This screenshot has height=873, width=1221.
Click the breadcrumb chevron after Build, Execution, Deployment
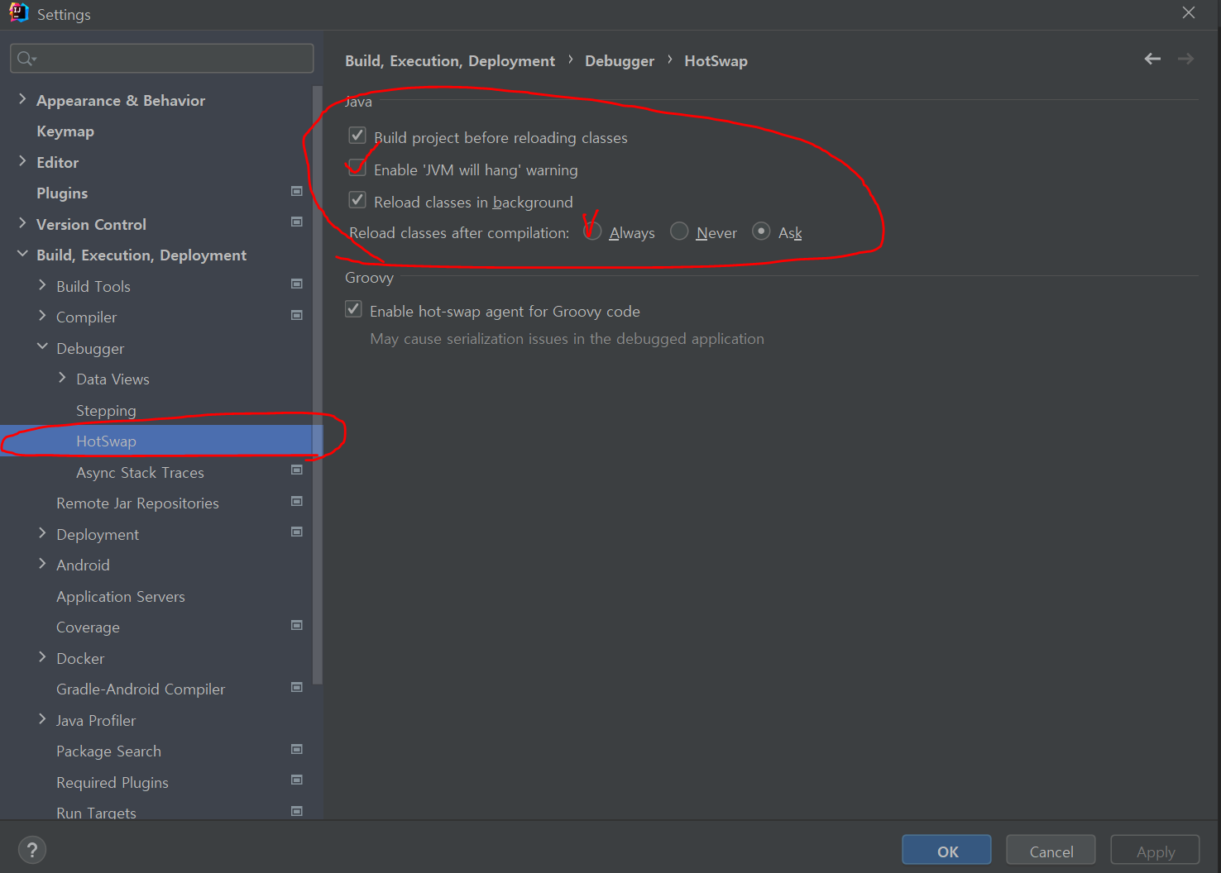click(570, 60)
